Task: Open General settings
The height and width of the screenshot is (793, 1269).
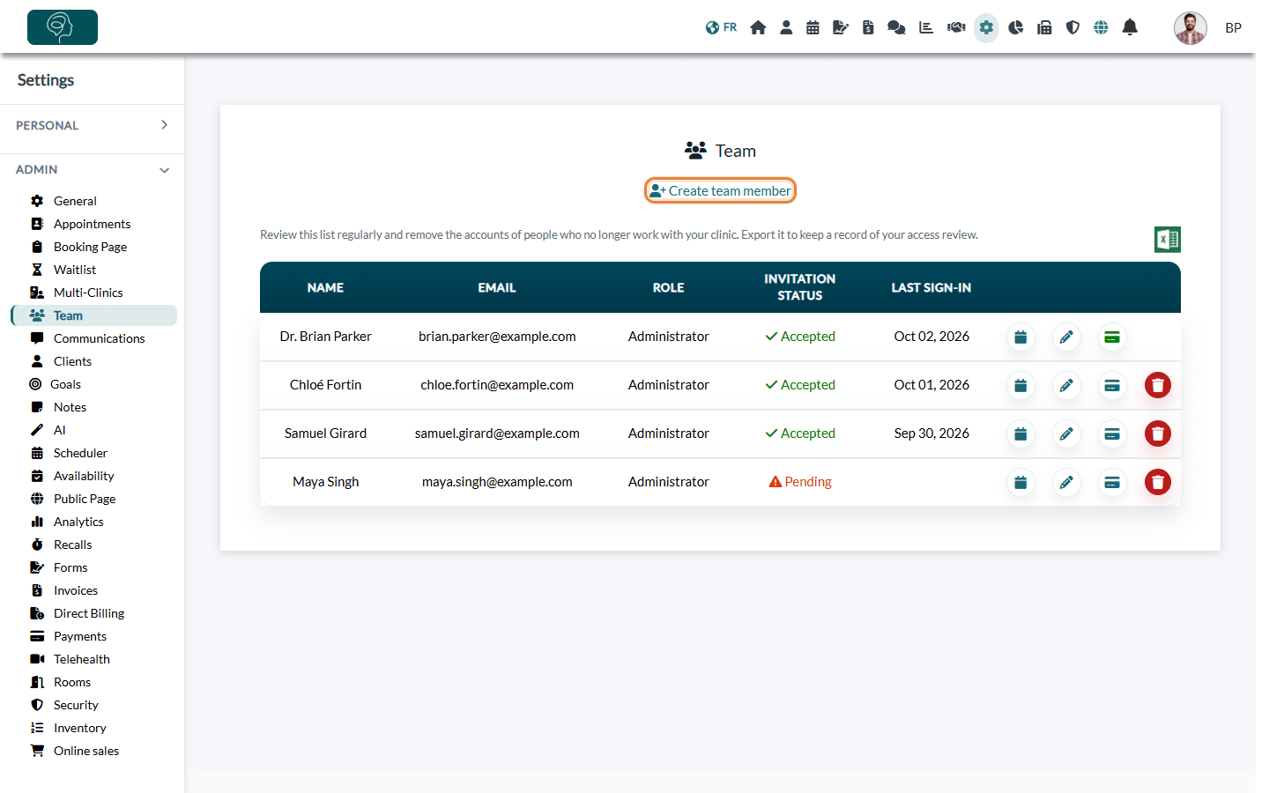Action: coord(75,201)
